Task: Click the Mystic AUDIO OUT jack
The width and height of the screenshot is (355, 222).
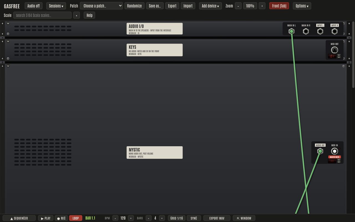Action: (x=320, y=151)
